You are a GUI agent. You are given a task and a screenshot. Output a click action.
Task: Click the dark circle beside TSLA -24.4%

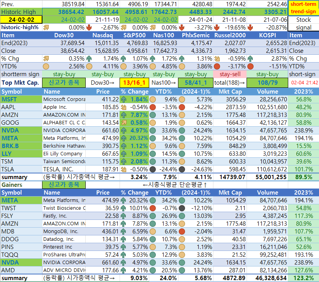pyautogui.click(x=153, y=169)
